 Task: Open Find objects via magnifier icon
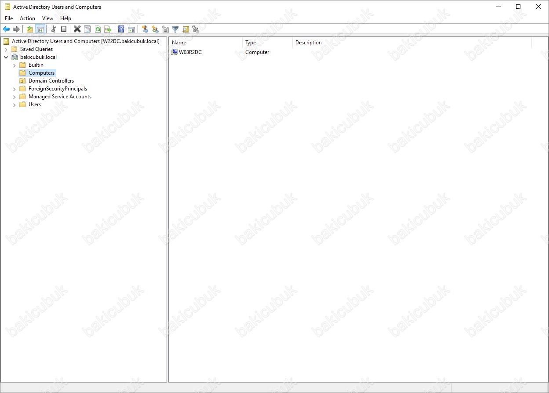click(x=185, y=29)
